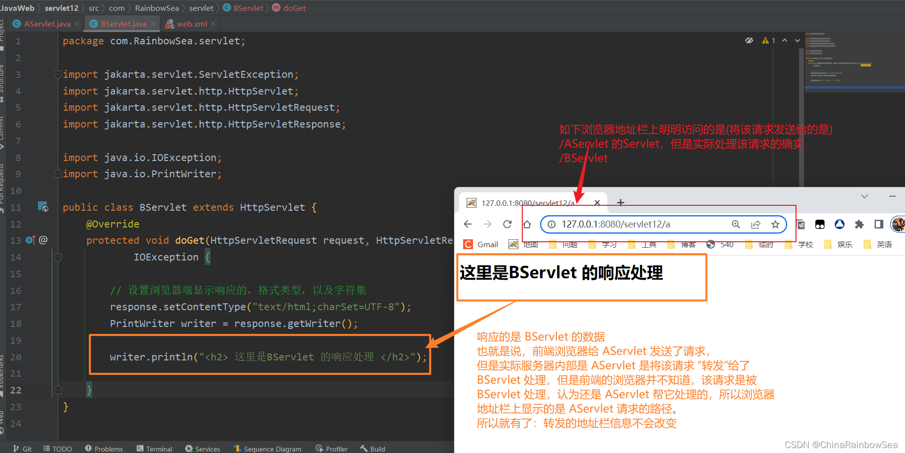Click the zoom magnifier icon in address bar
The image size is (905, 453).
(x=736, y=225)
